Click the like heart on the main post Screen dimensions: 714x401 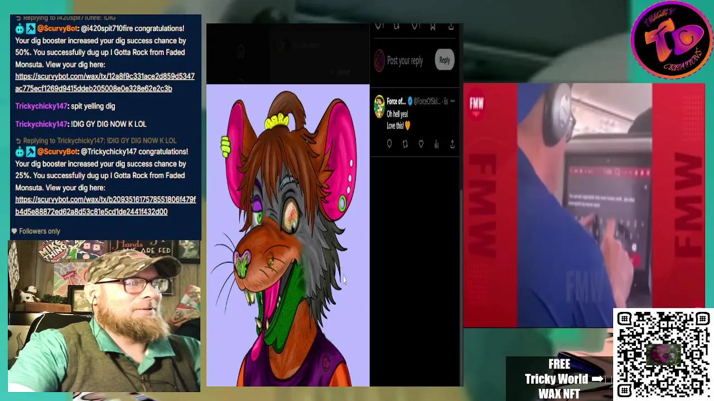(415, 26)
